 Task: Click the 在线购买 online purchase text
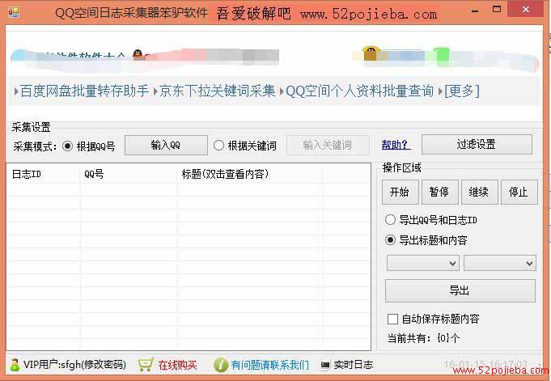[x=177, y=365]
